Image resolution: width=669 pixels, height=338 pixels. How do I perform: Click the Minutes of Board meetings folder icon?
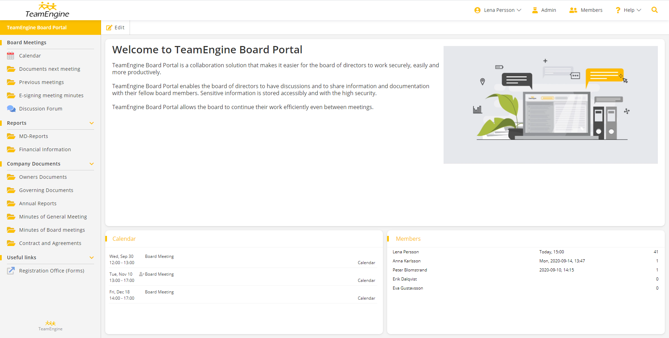pos(11,230)
